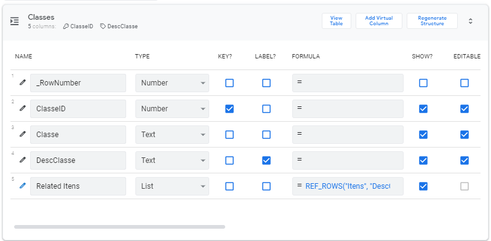Screen dimensions: 491x241
Task: Open the type dropdown for DescClasse
Action: [172, 160]
